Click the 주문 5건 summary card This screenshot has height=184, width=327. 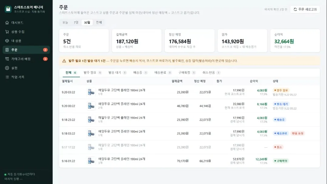tap(84, 41)
